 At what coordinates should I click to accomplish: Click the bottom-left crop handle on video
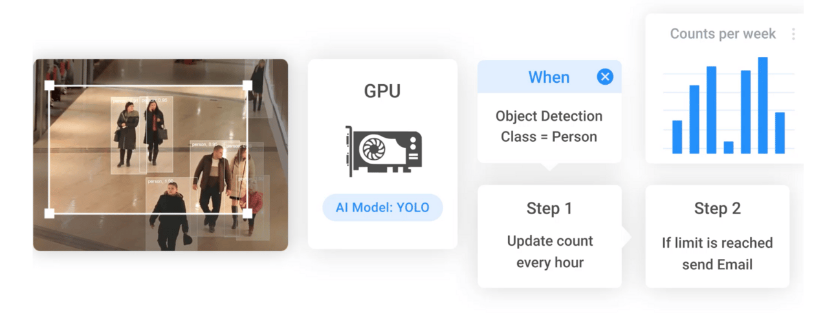coord(49,213)
